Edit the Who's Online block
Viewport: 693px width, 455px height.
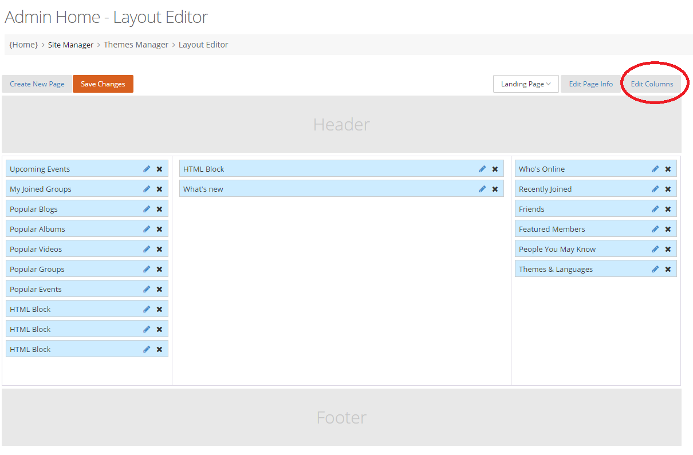655,169
